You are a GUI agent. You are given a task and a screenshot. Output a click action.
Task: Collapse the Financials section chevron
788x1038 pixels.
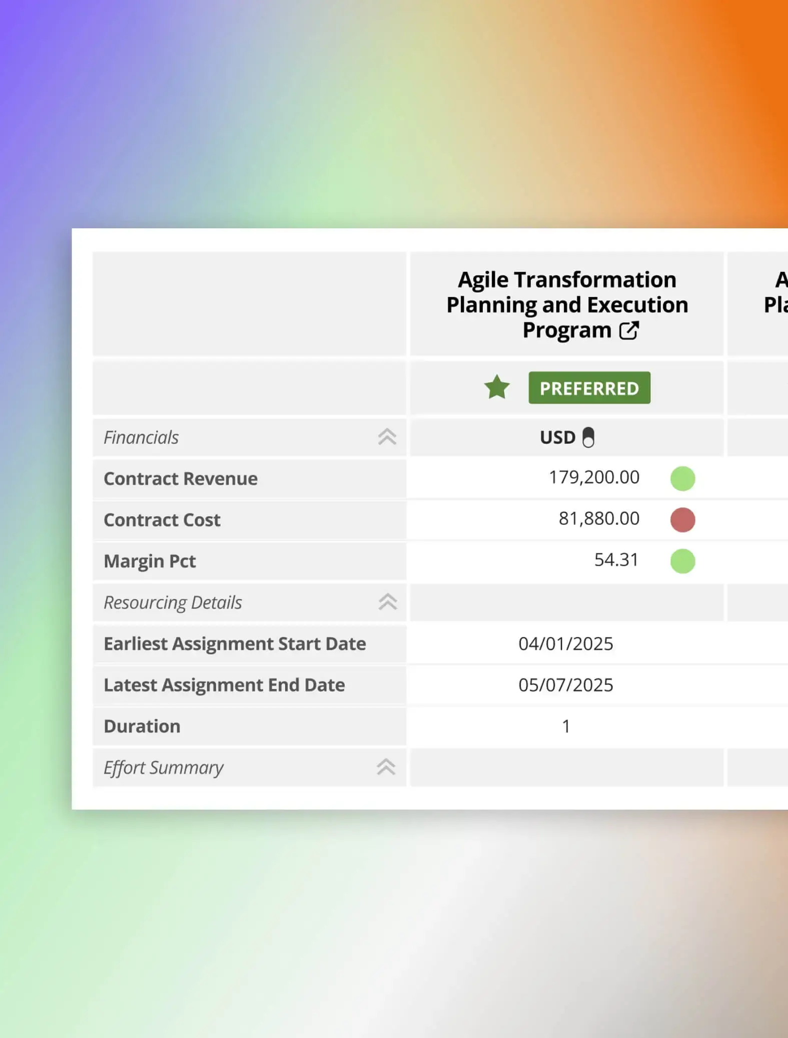pos(387,437)
